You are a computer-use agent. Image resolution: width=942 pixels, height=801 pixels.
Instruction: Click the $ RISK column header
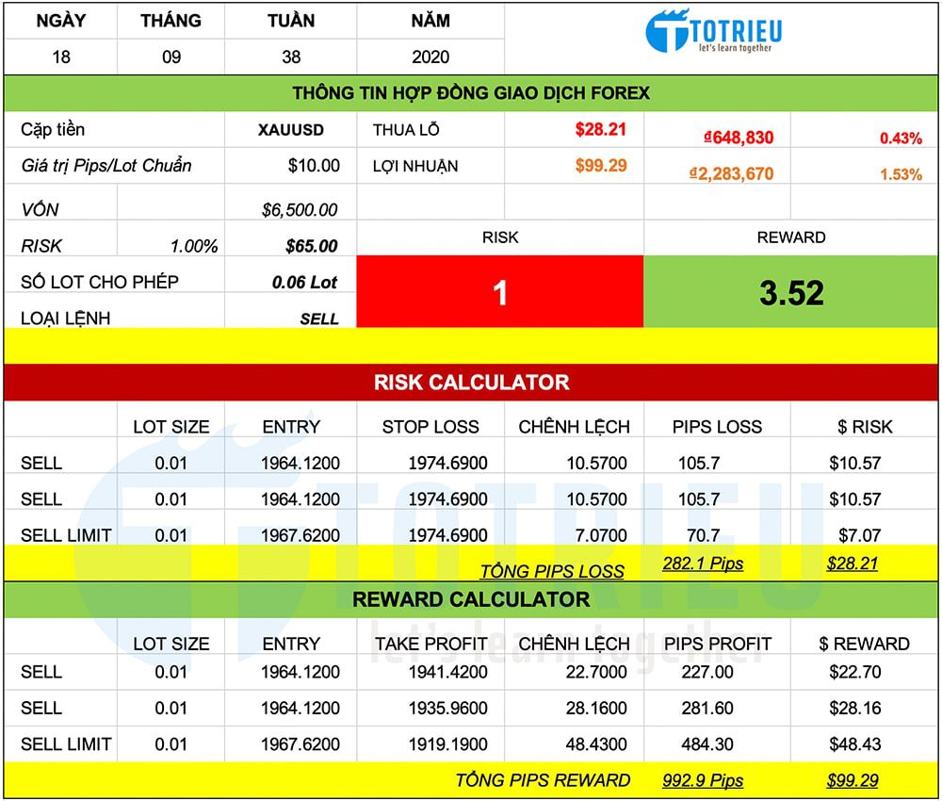coord(865,427)
